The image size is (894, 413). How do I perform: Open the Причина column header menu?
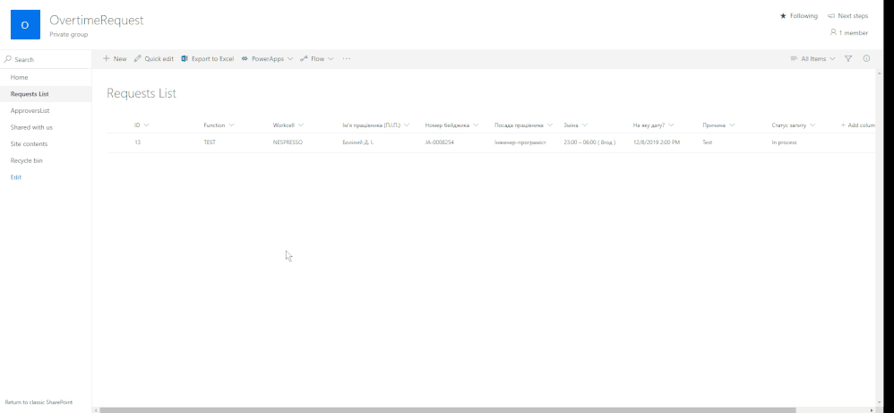pyautogui.click(x=718, y=125)
